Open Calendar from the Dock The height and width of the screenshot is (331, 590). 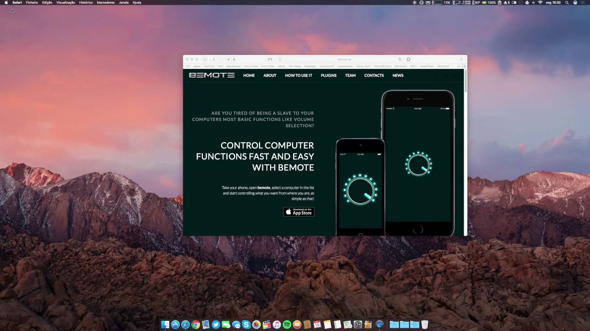pos(317,325)
